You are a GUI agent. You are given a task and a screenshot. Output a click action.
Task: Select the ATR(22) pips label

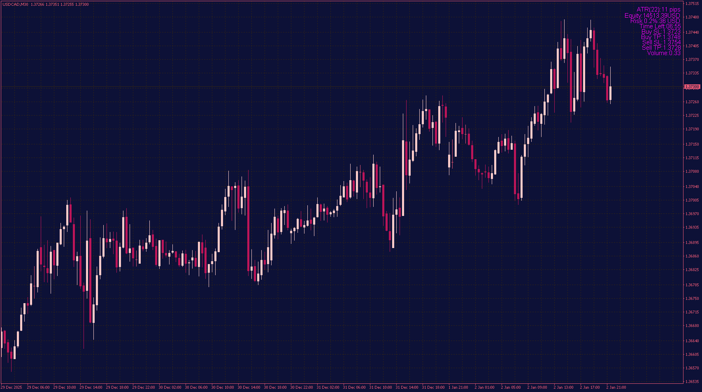658,9
